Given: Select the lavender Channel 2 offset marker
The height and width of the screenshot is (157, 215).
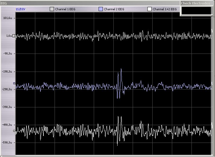Looking at the screenshot, I should [x=14, y=83].
